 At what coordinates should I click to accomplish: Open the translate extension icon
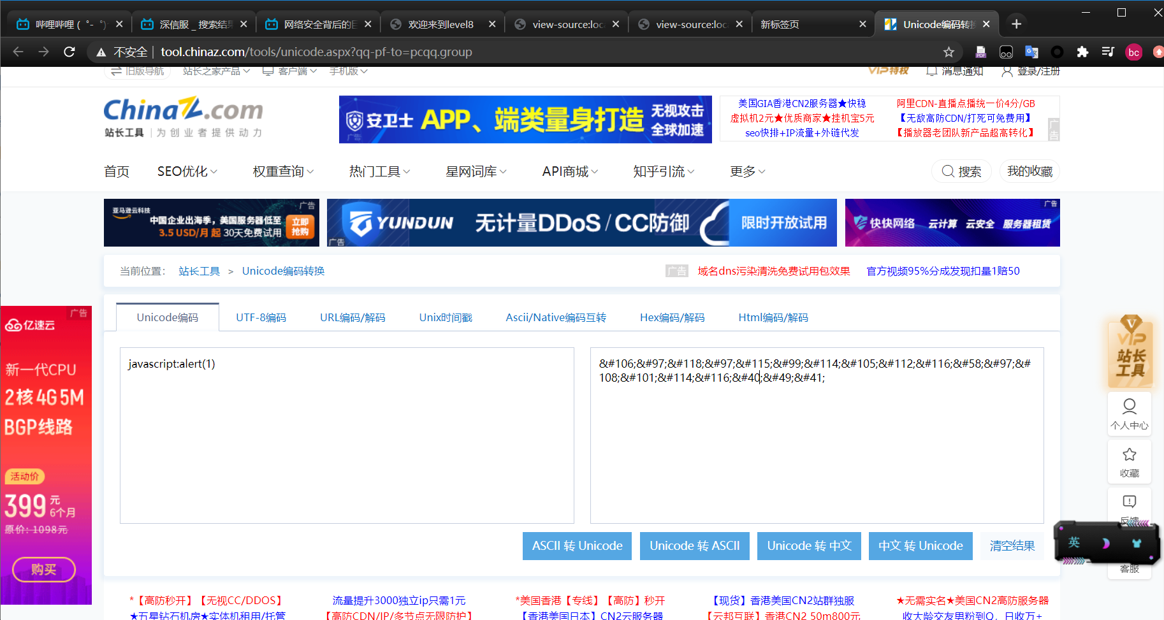(x=1031, y=52)
